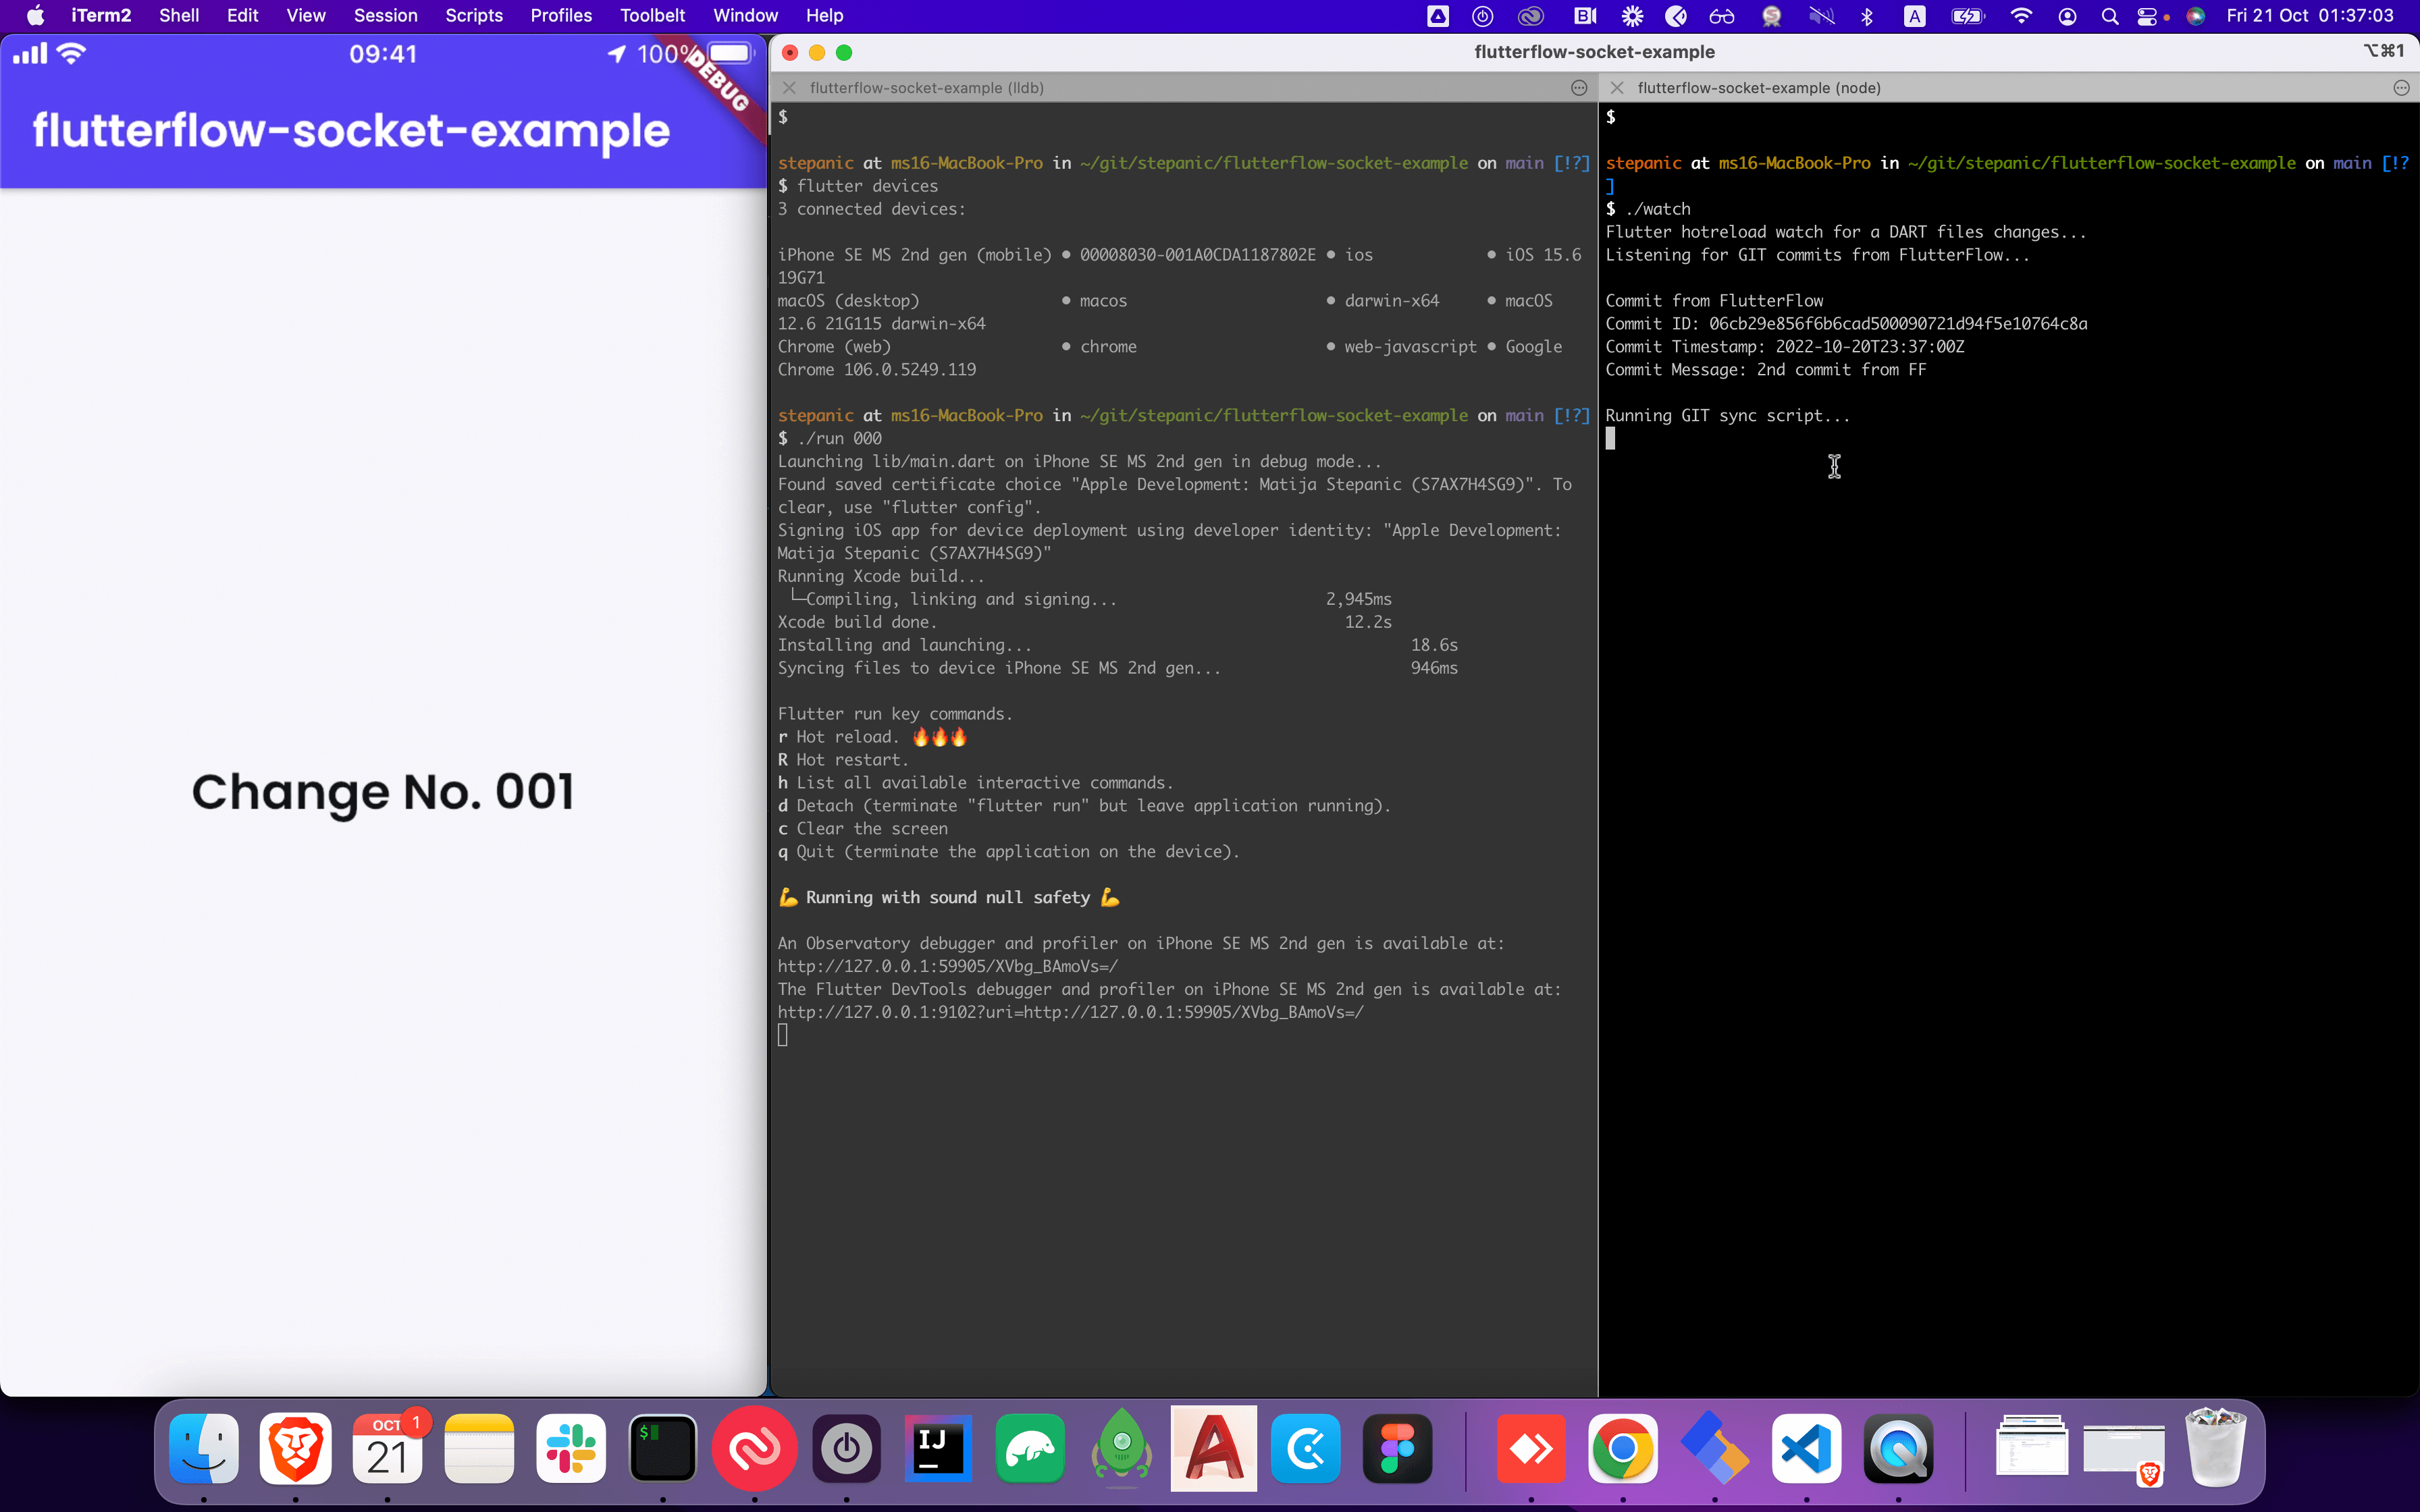Open the Session menu
The width and height of the screenshot is (2420, 1512).
click(x=385, y=16)
